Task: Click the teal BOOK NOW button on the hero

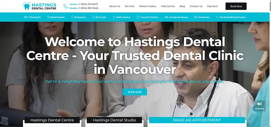Action: (135, 92)
